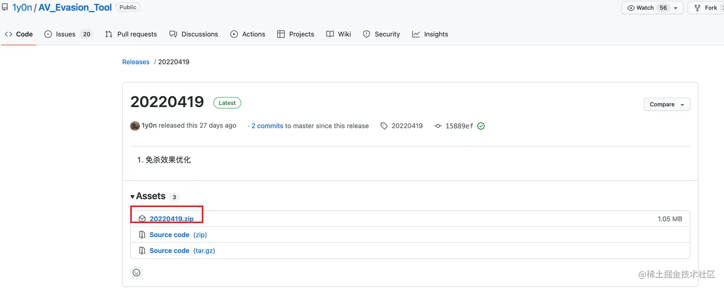Open the Insights tab

[x=430, y=34]
